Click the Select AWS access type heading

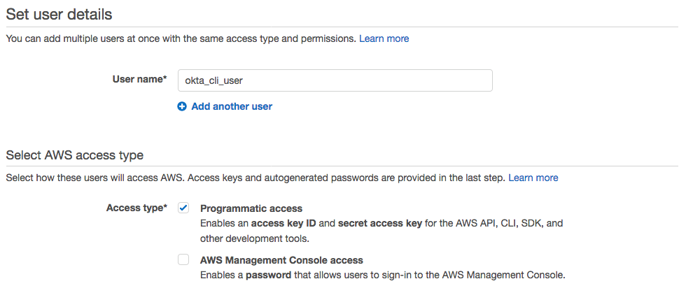pyautogui.click(x=75, y=155)
